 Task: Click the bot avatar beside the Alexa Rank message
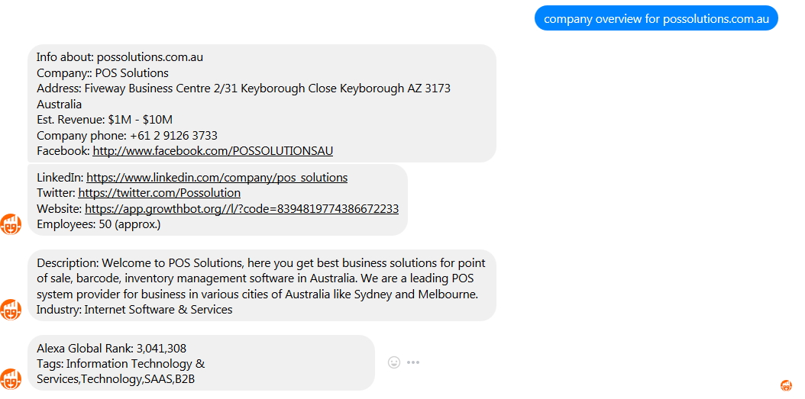pos(10,379)
